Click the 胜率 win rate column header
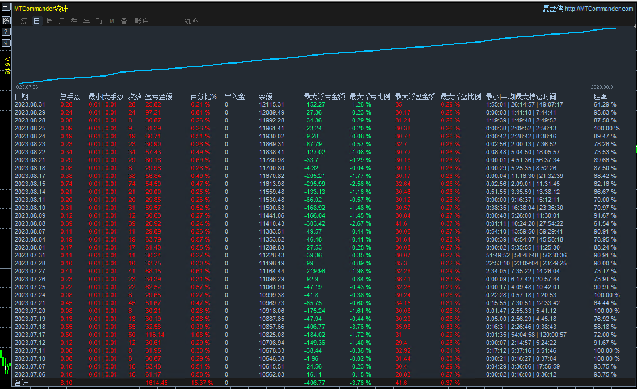 click(601, 96)
